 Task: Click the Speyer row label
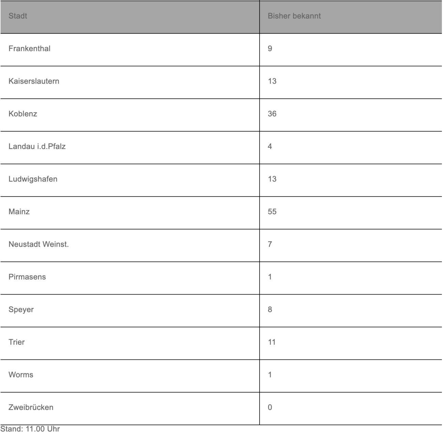21,310
